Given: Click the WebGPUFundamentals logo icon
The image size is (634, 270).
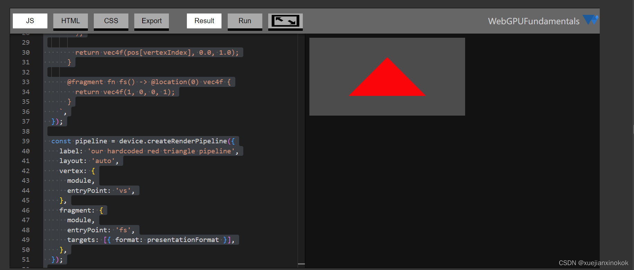Looking at the screenshot, I should (590, 20).
